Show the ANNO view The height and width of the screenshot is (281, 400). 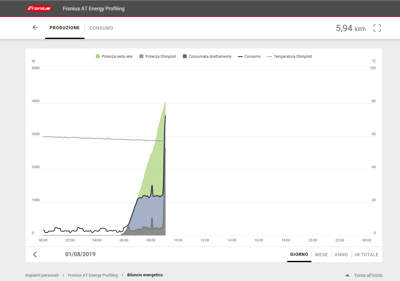(341, 255)
